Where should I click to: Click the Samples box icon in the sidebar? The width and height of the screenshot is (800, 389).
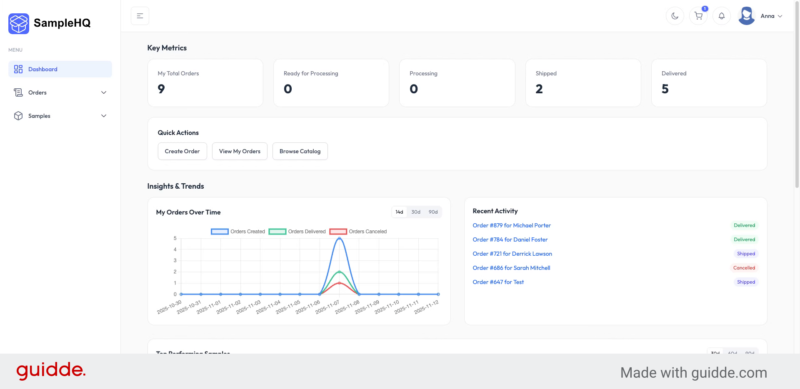18,116
